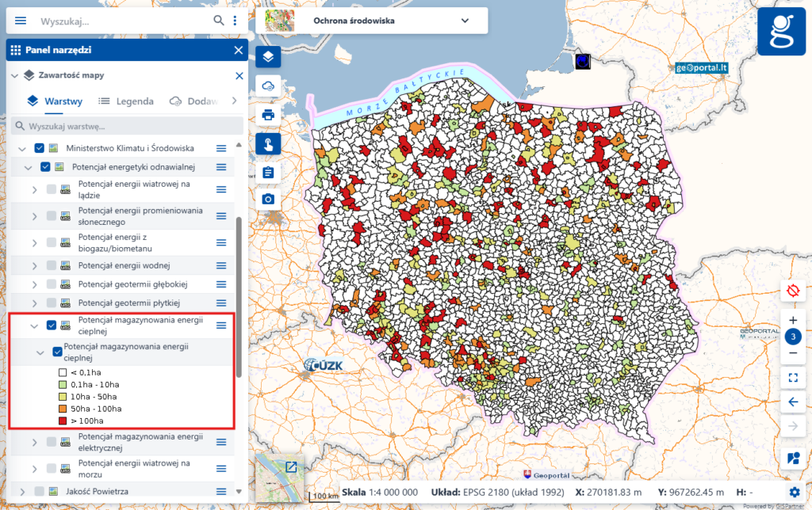This screenshot has width=812, height=510.
Task: Activate the feature identify touch tool
Action: tap(267, 143)
